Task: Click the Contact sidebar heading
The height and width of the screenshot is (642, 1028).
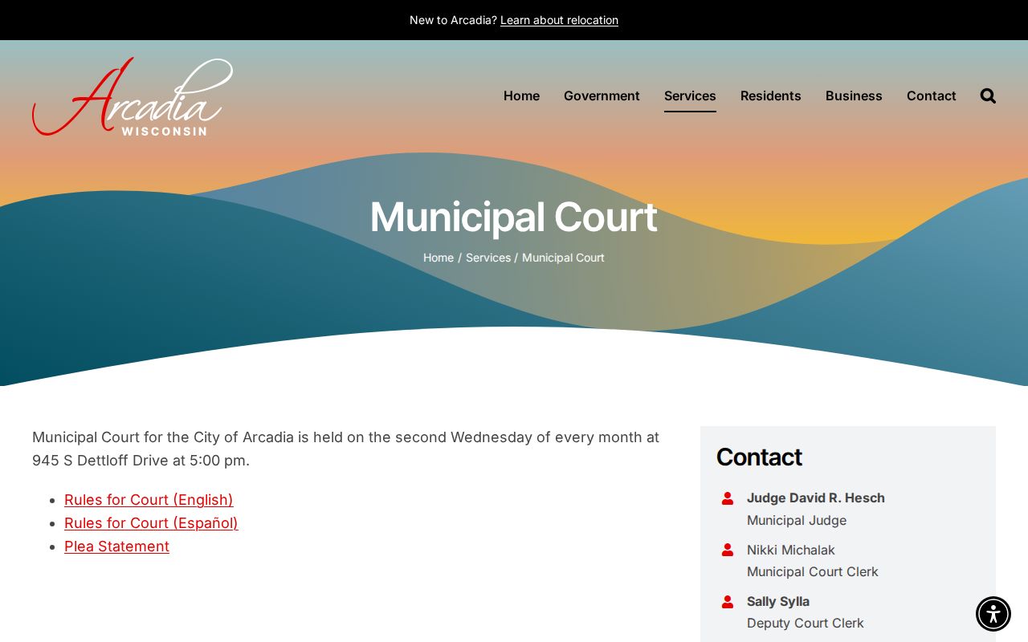Action: coord(759,457)
